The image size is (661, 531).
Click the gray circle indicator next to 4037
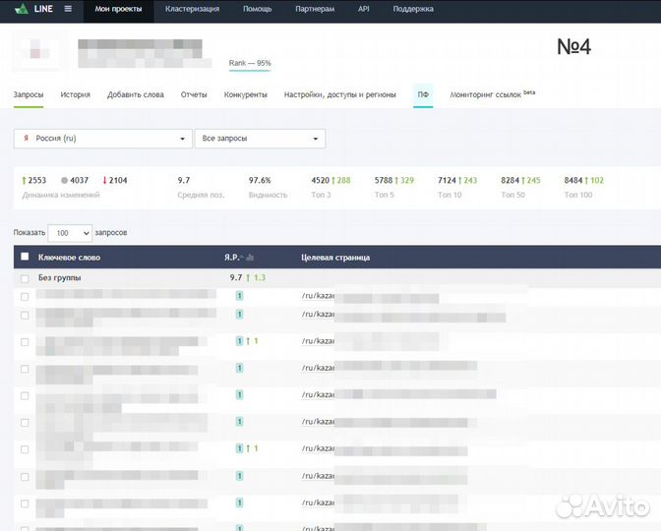64,181
